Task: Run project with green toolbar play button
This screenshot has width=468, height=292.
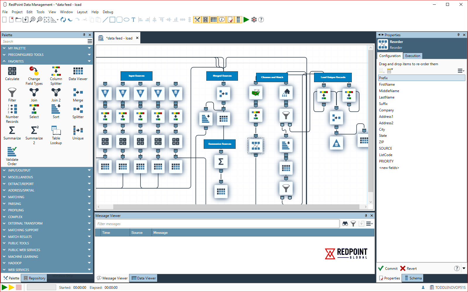Action: point(246,20)
